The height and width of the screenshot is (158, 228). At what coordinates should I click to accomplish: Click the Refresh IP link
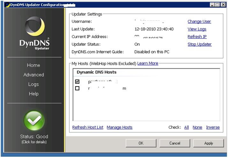tap(197, 37)
